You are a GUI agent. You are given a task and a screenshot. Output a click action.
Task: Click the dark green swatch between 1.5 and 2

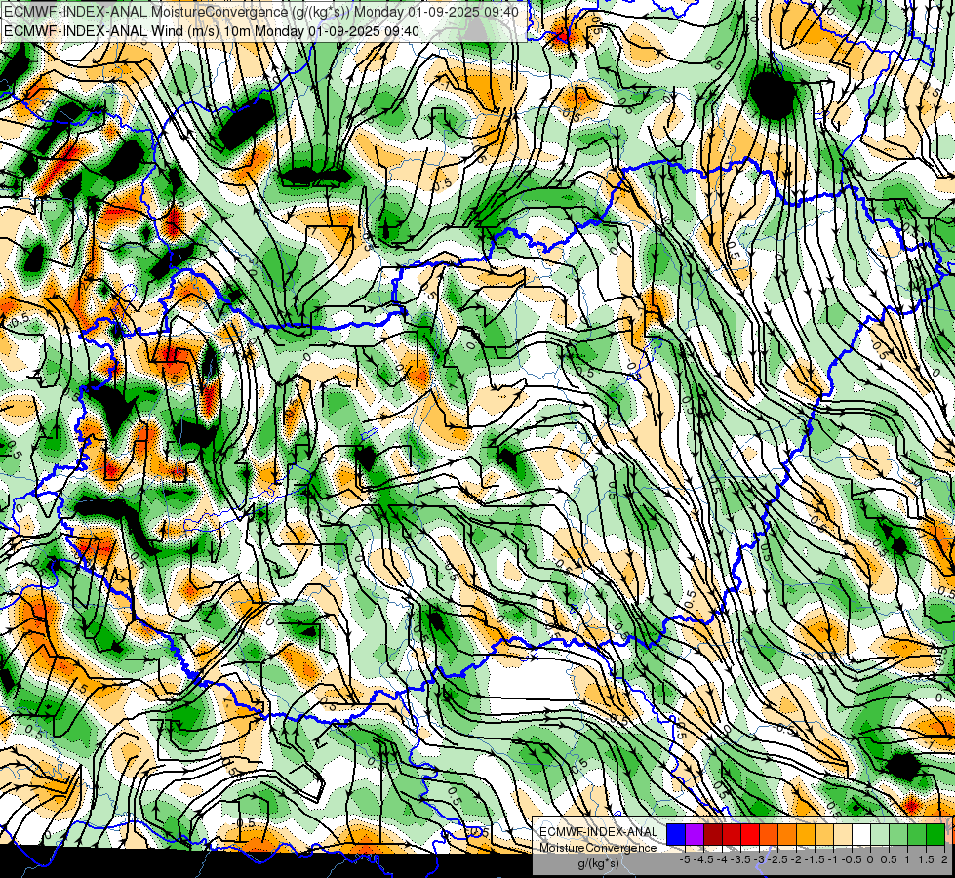click(x=935, y=834)
